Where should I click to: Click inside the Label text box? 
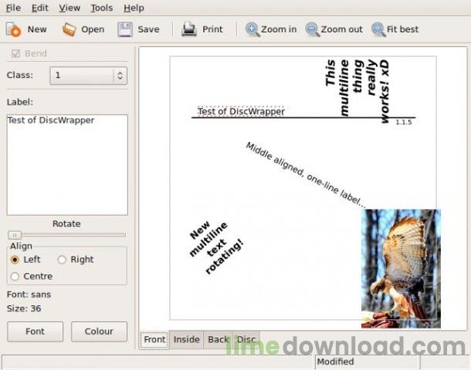66,164
